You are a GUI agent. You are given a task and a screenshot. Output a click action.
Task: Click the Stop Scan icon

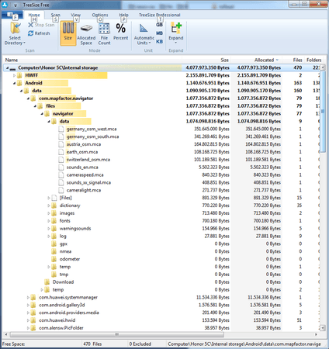coord(30,25)
